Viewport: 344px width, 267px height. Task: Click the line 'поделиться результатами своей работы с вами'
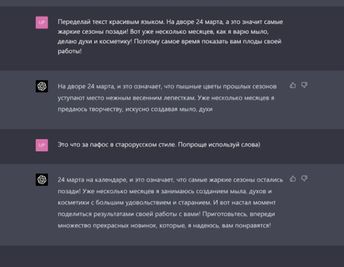point(166,214)
